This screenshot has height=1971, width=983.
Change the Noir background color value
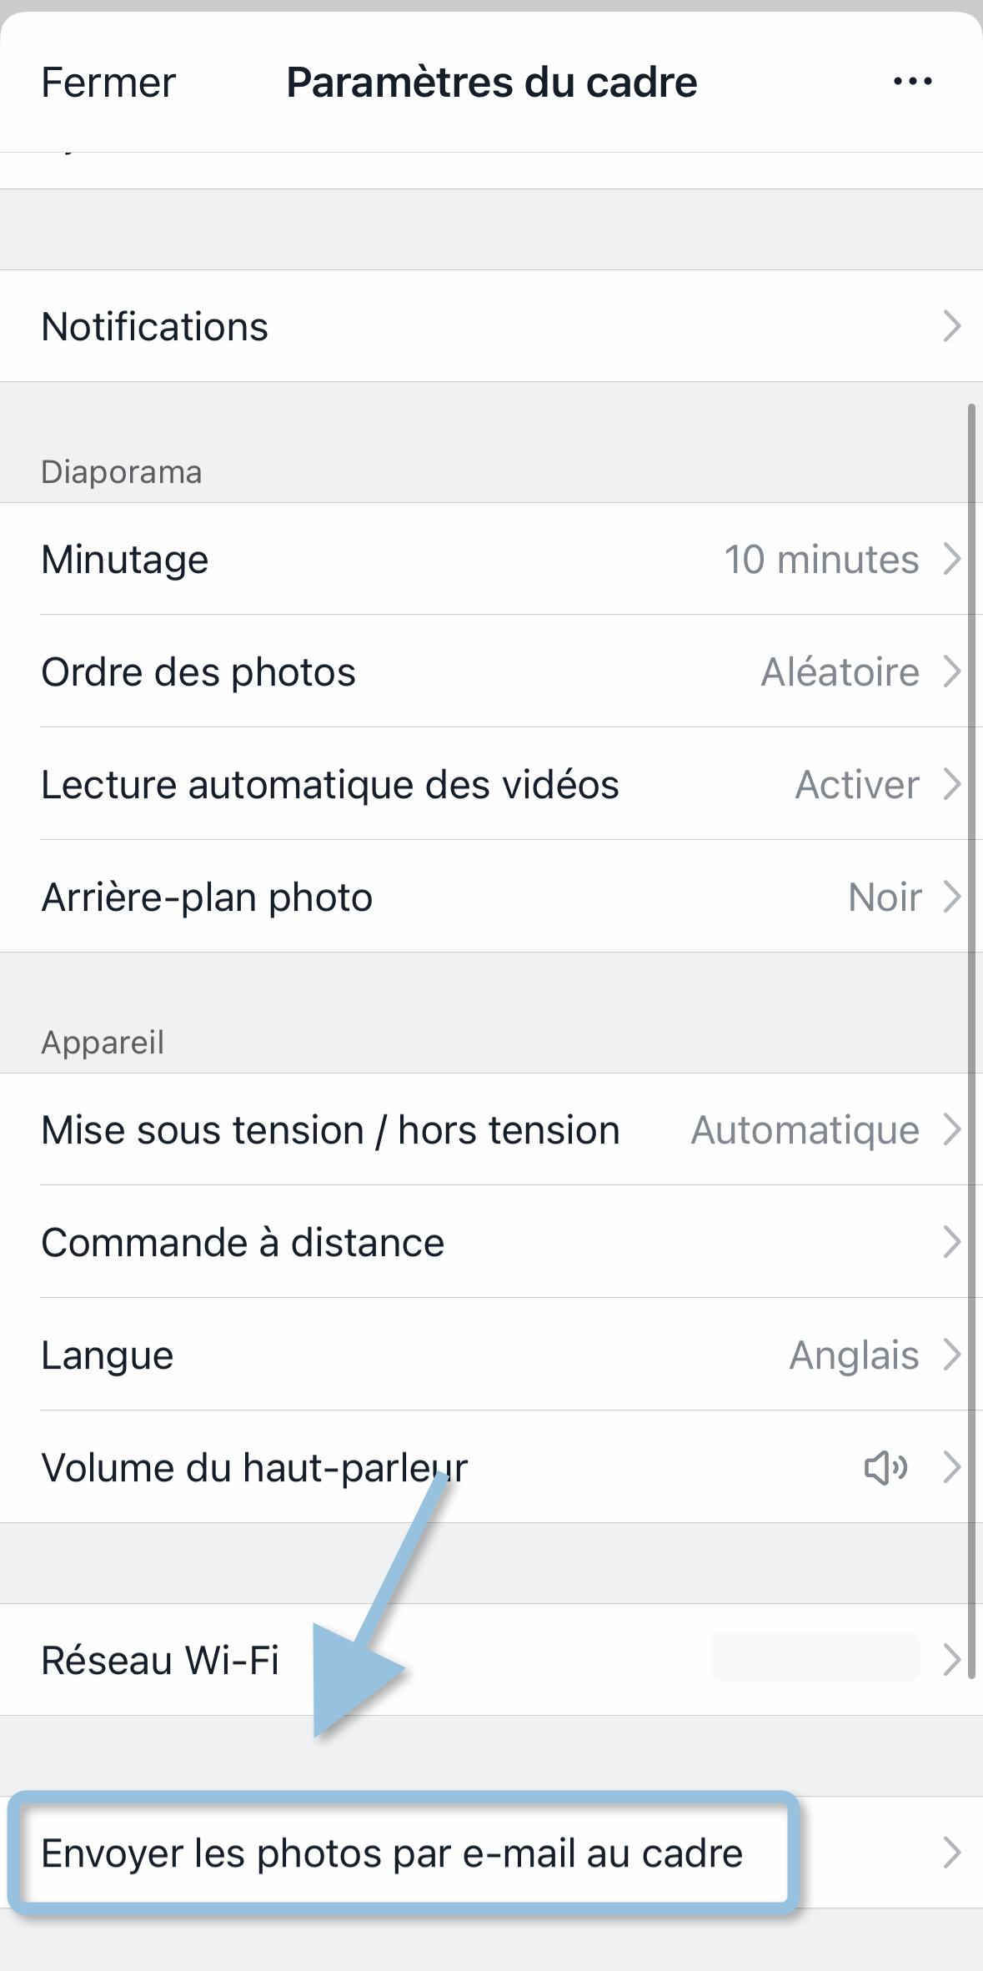click(885, 898)
